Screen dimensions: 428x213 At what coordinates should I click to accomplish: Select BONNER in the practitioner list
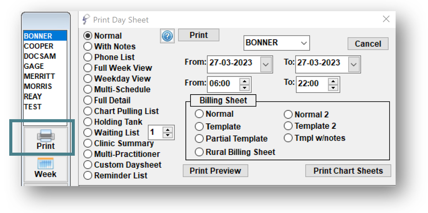[45, 36]
